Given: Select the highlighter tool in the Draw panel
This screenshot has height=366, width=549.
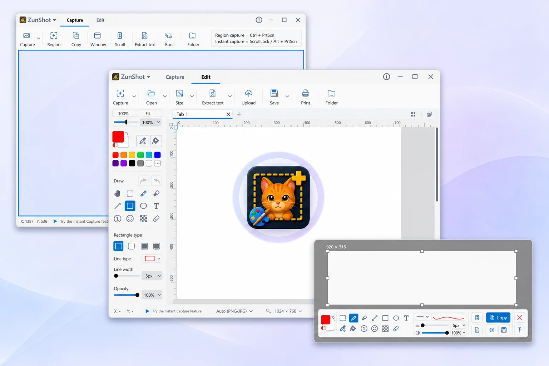Looking at the screenshot, I should (156, 193).
